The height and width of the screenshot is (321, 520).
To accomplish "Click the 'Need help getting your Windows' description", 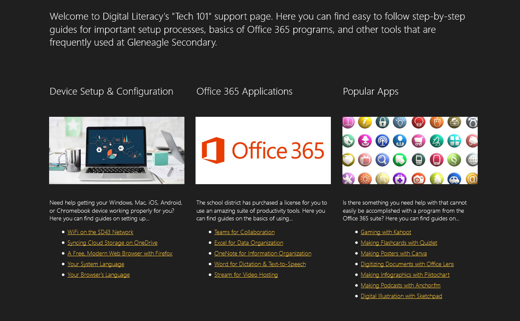I will click(x=116, y=211).
